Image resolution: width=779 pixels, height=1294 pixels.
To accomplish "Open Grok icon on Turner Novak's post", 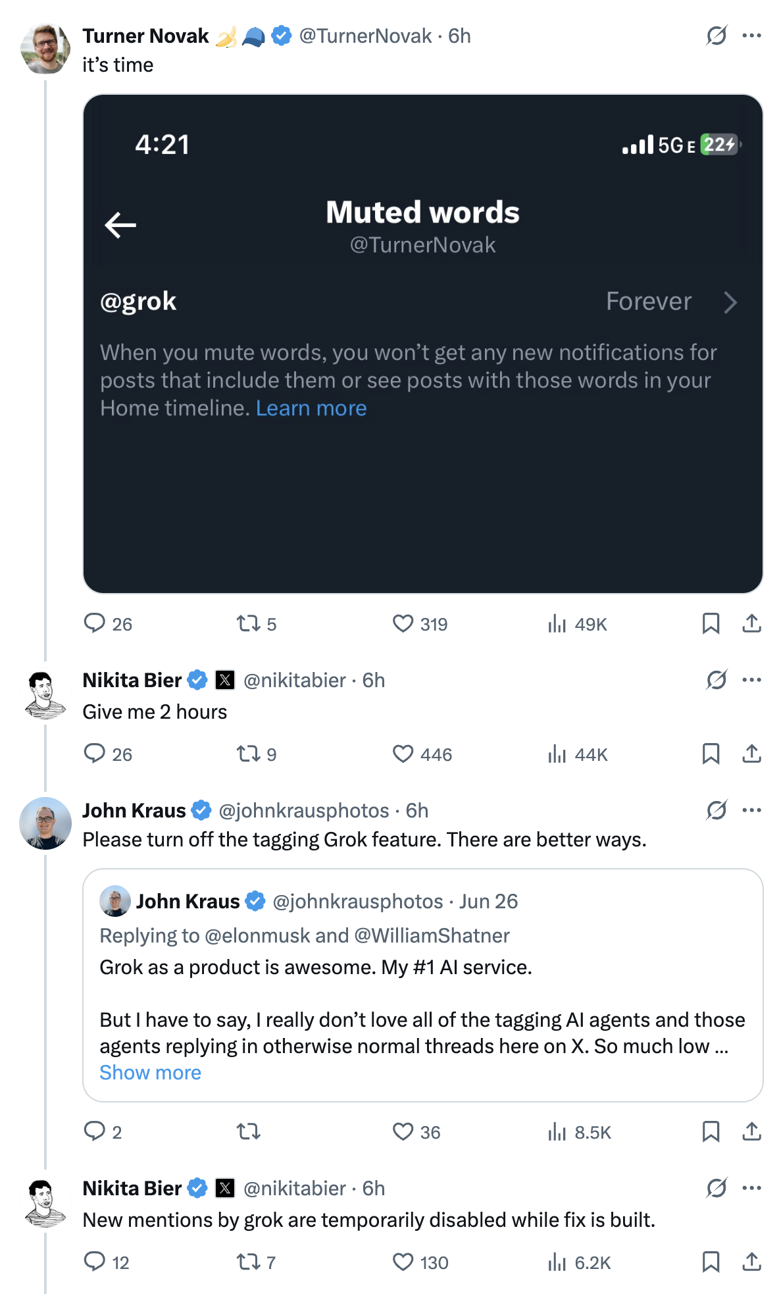I will [x=716, y=36].
